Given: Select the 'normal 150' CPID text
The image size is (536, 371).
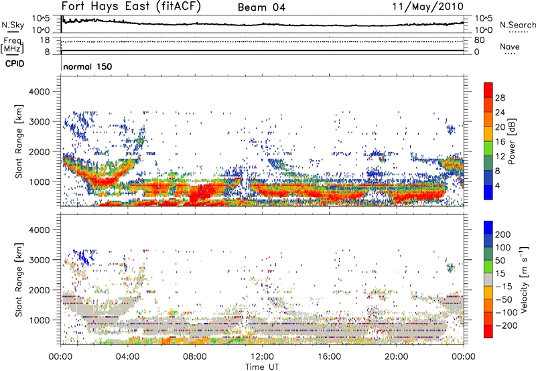Looking at the screenshot, I should 88,66.
